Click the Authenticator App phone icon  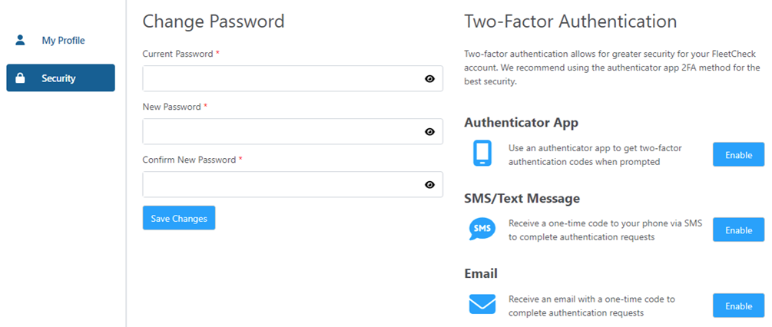482,154
